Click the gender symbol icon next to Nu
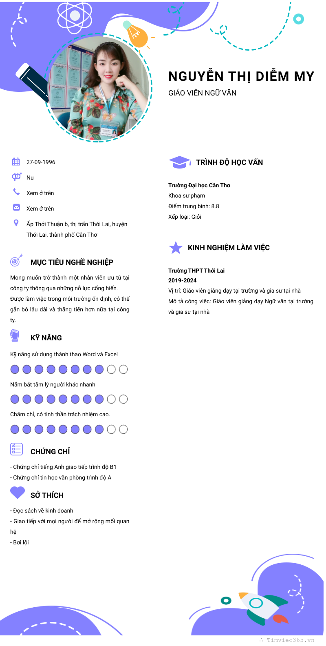 [x=16, y=177]
